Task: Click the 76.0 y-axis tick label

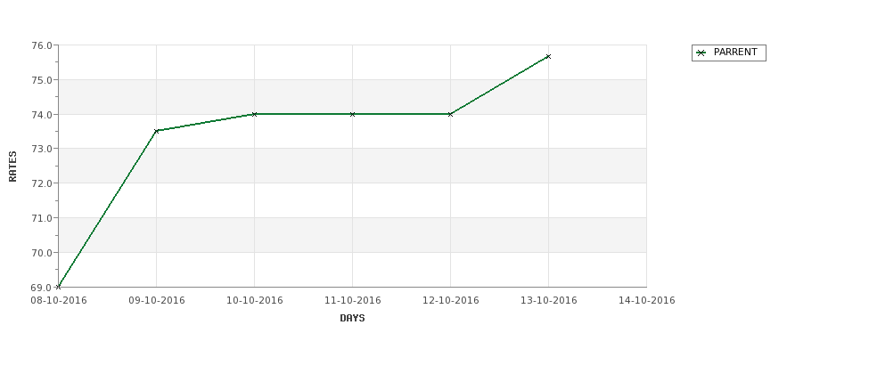Action: pos(44,45)
